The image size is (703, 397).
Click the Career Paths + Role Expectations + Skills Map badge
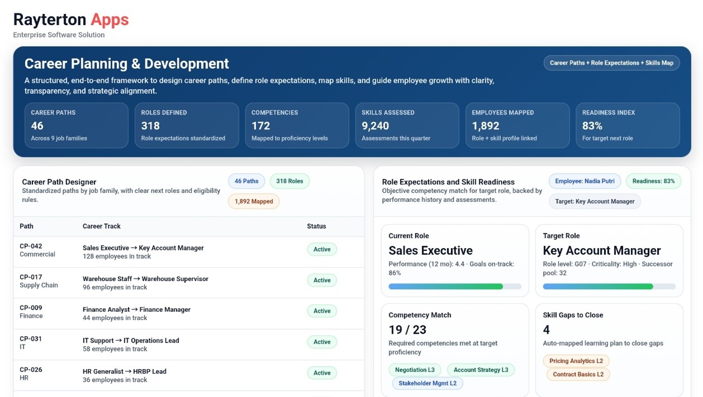[611, 63]
